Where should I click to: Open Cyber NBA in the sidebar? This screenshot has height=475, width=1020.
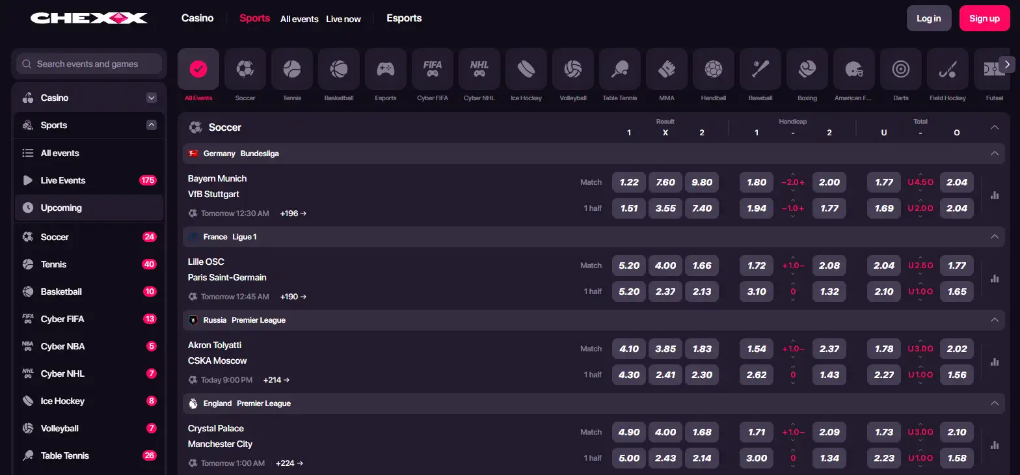[x=89, y=346]
